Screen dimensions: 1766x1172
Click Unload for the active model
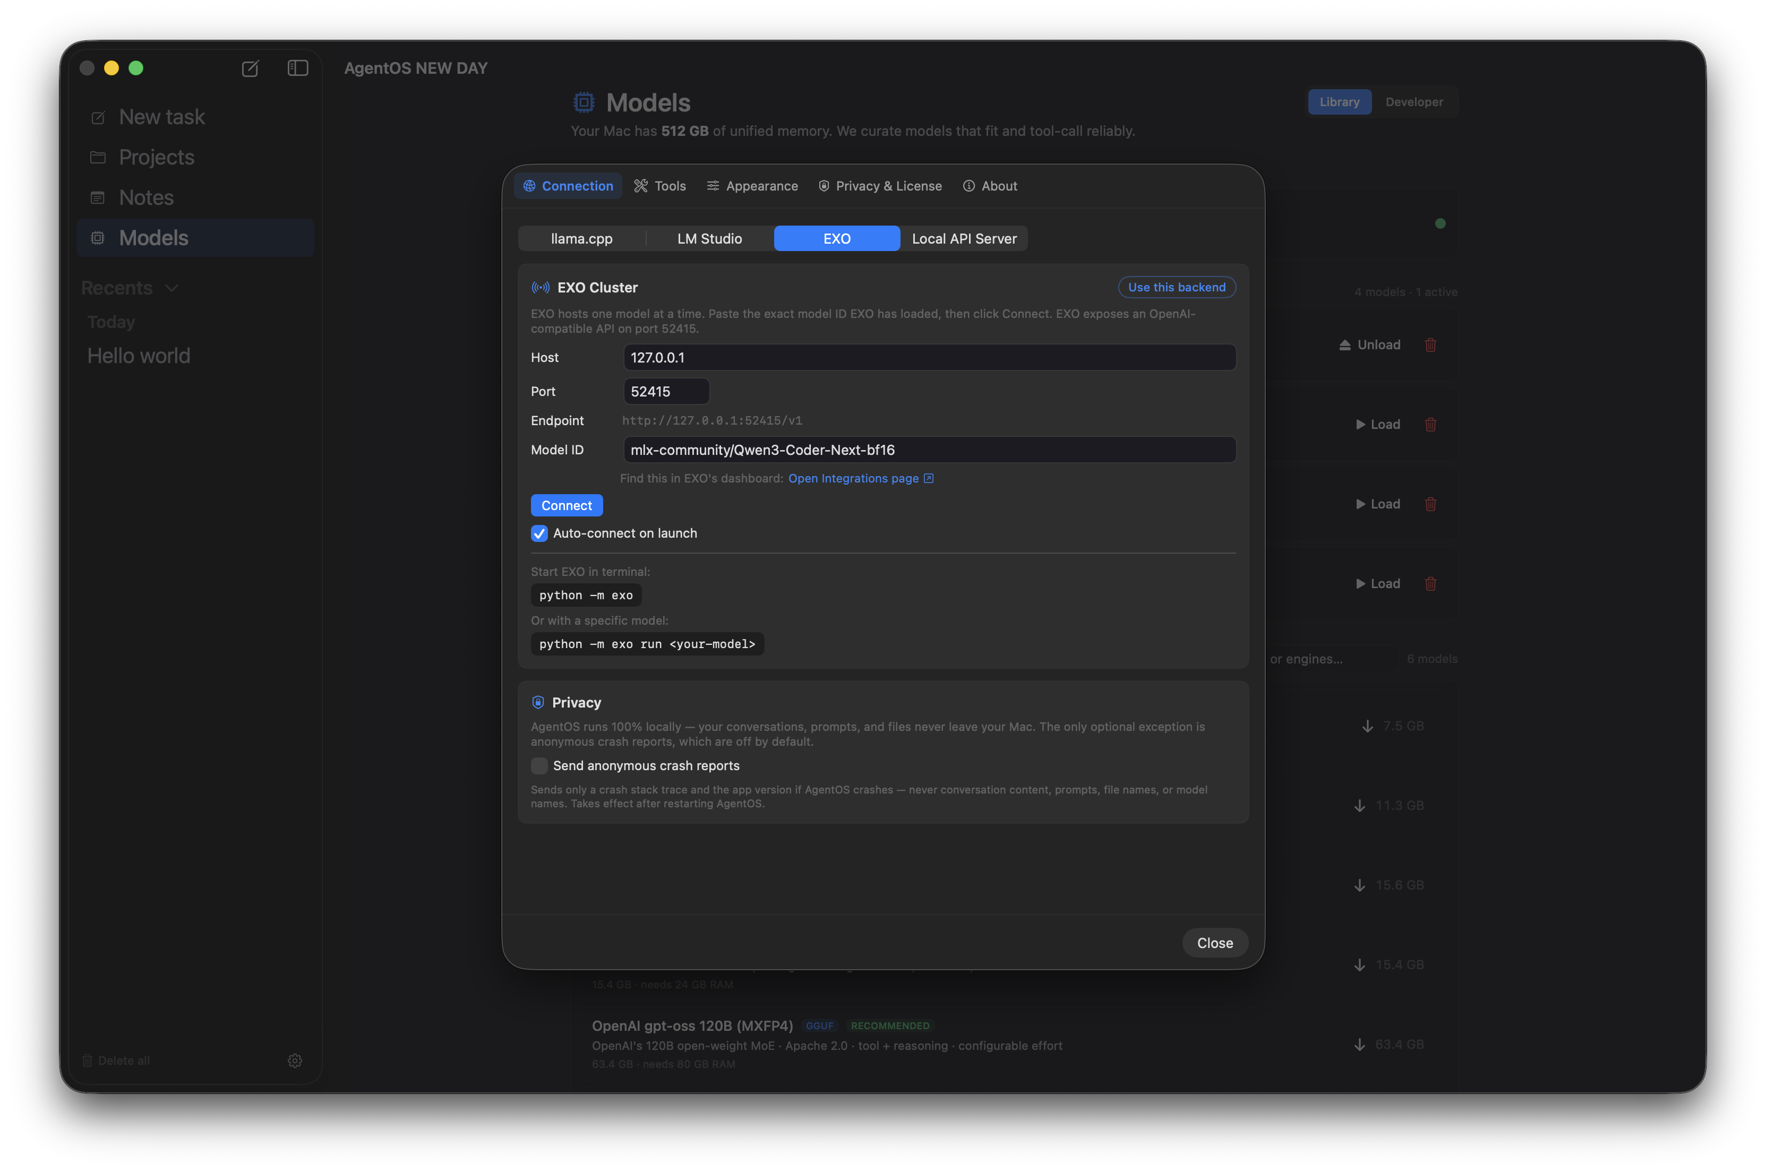coord(1369,346)
